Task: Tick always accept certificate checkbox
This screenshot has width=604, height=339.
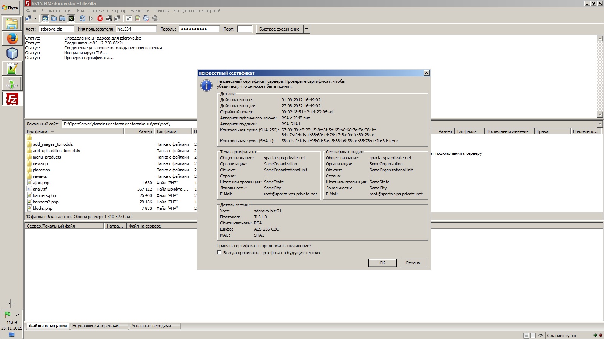Action: tap(219, 253)
